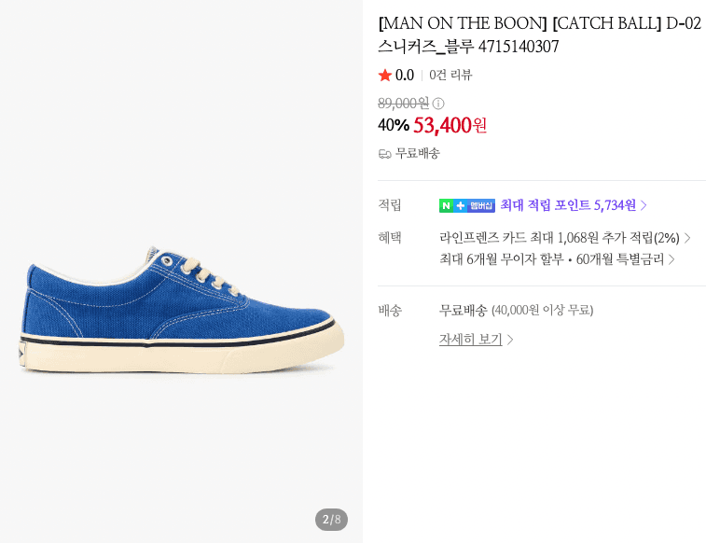Image resolution: width=706 pixels, height=543 pixels.
Task: Expand 최대 적립 포인트 5,734원 arrow
Action: coord(644,205)
